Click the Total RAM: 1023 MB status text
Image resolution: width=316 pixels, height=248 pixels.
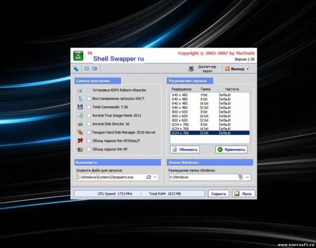tap(165, 194)
